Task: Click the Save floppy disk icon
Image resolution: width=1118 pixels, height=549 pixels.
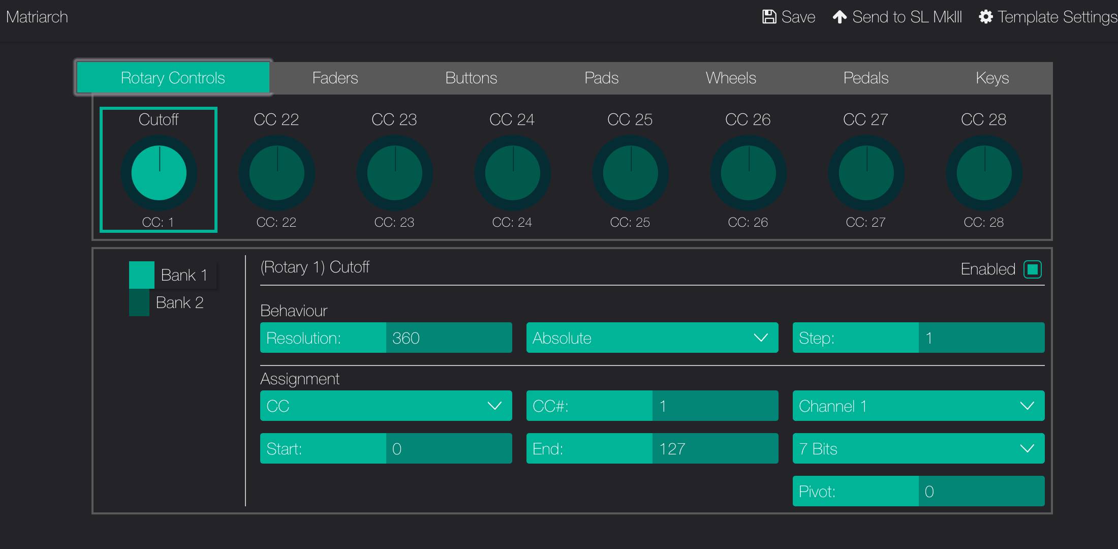Action: point(769,17)
